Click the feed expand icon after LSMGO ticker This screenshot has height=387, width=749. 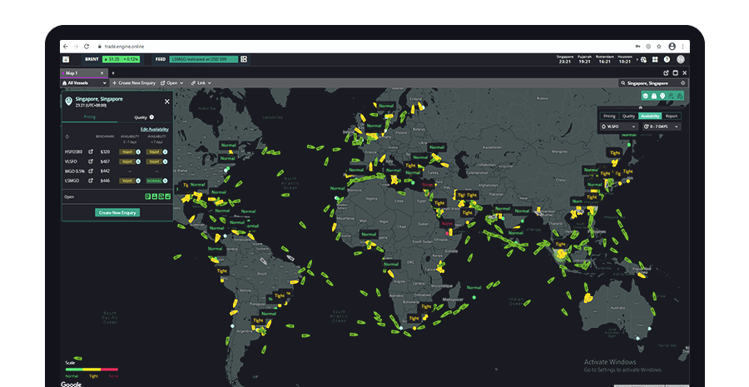[245, 60]
